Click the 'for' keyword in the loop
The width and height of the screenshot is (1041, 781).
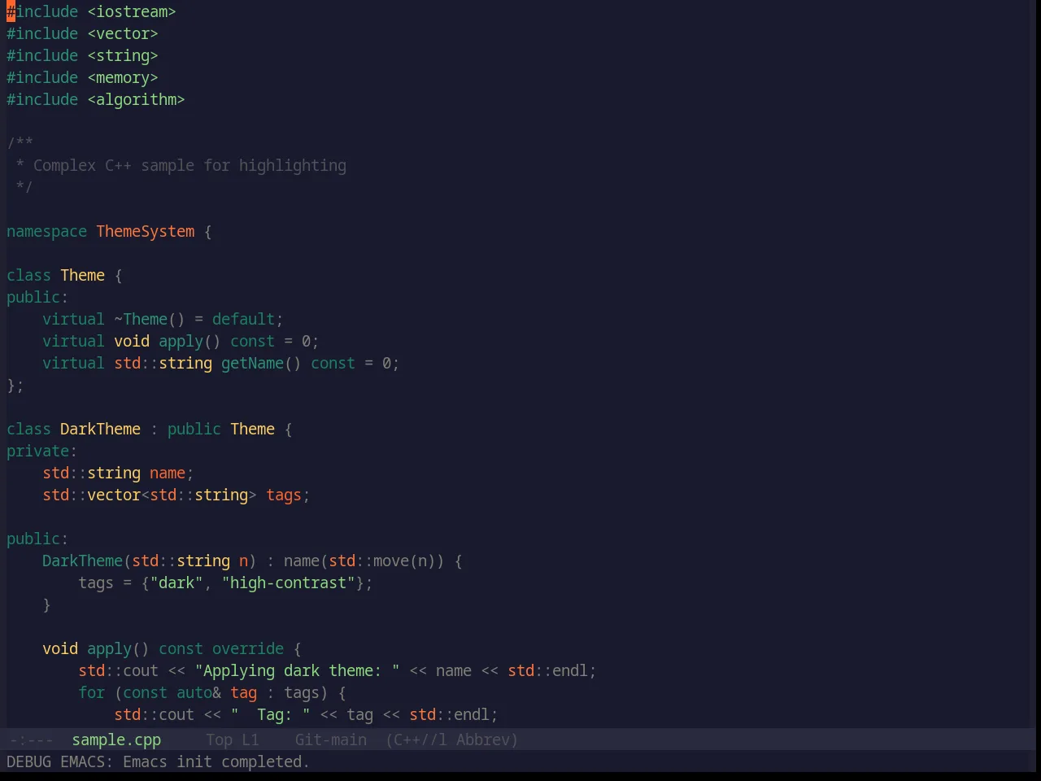point(91,692)
